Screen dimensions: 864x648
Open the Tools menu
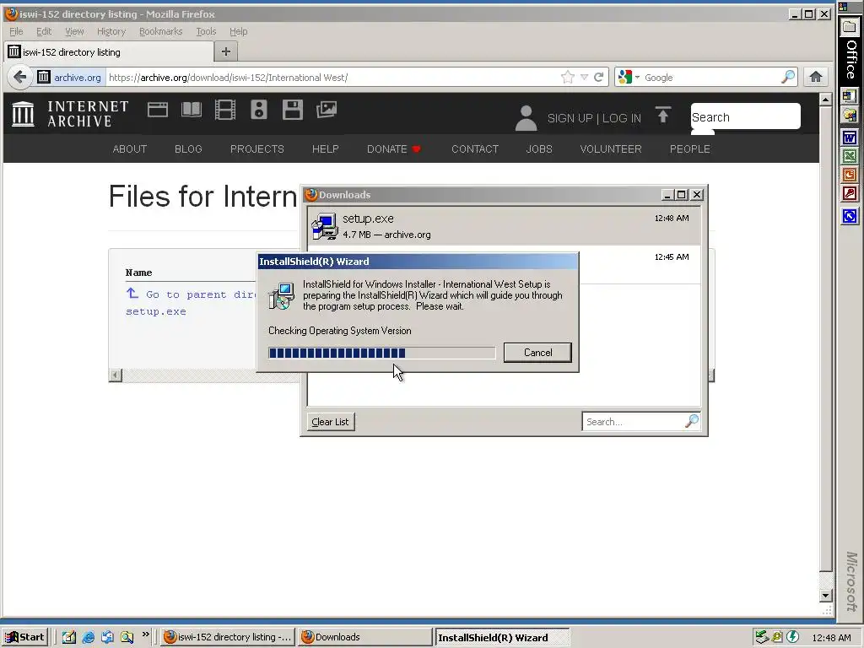206,31
